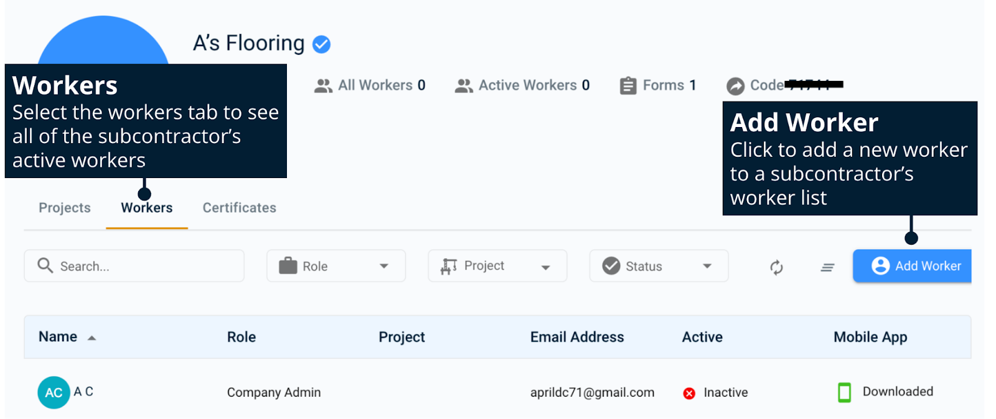Viewport: 996px width, 419px height.
Task: Click the Forms clipboard icon
Action: [x=628, y=85]
